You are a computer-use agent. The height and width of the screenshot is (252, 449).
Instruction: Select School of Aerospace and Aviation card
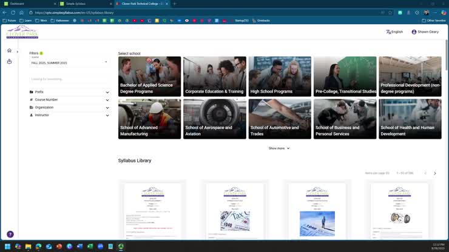pyautogui.click(x=214, y=119)
